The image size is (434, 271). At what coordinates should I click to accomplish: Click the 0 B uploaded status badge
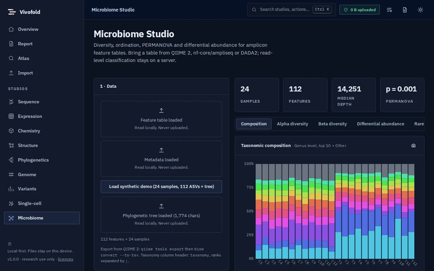click(359, 10)
